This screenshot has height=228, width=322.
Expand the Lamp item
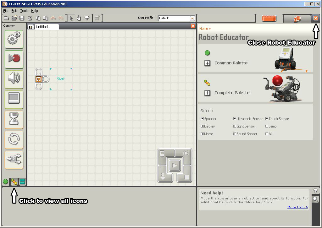click(x=267, y=126)
